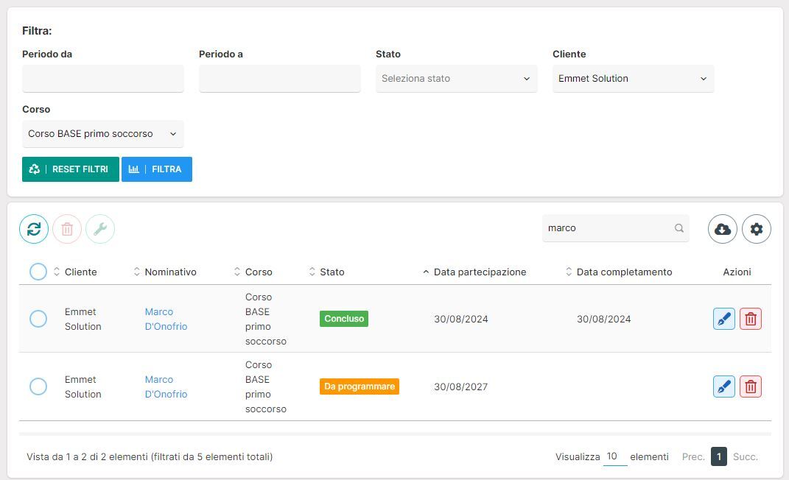Expand the Corso filter dropdown

coord(102,134)
